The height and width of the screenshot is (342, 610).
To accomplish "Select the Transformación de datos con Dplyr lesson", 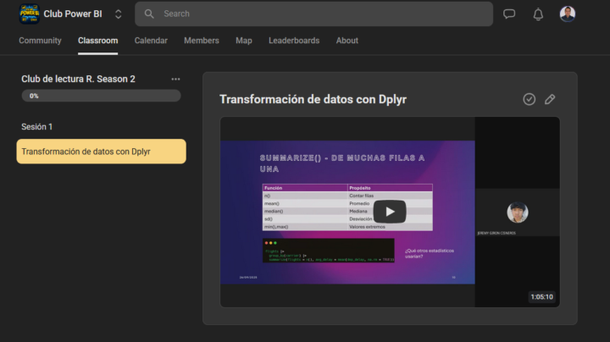I will point(101,152).
